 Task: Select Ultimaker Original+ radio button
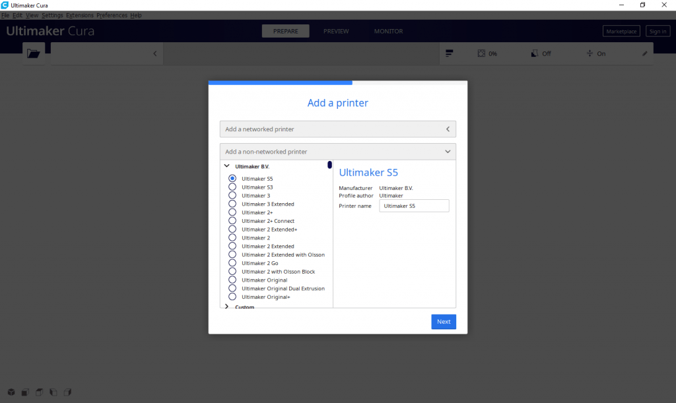[232, 297]
